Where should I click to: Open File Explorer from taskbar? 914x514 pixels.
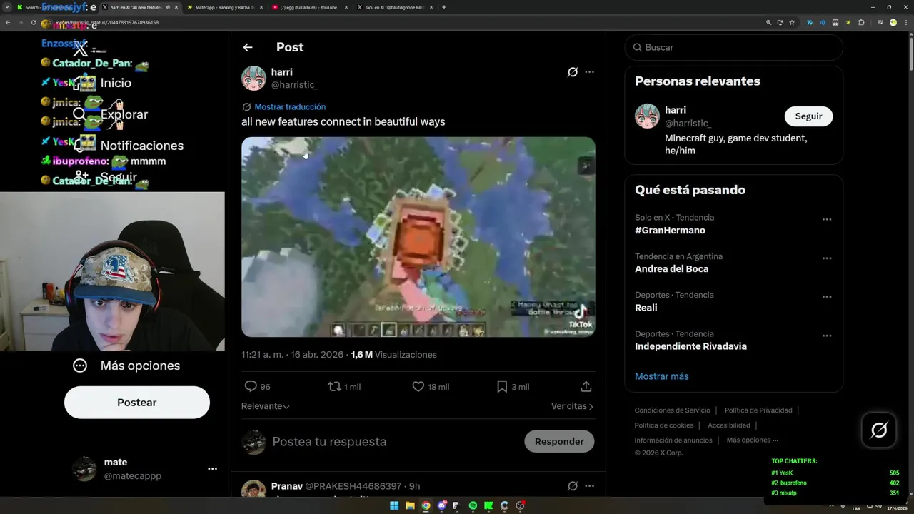point(410,505)
